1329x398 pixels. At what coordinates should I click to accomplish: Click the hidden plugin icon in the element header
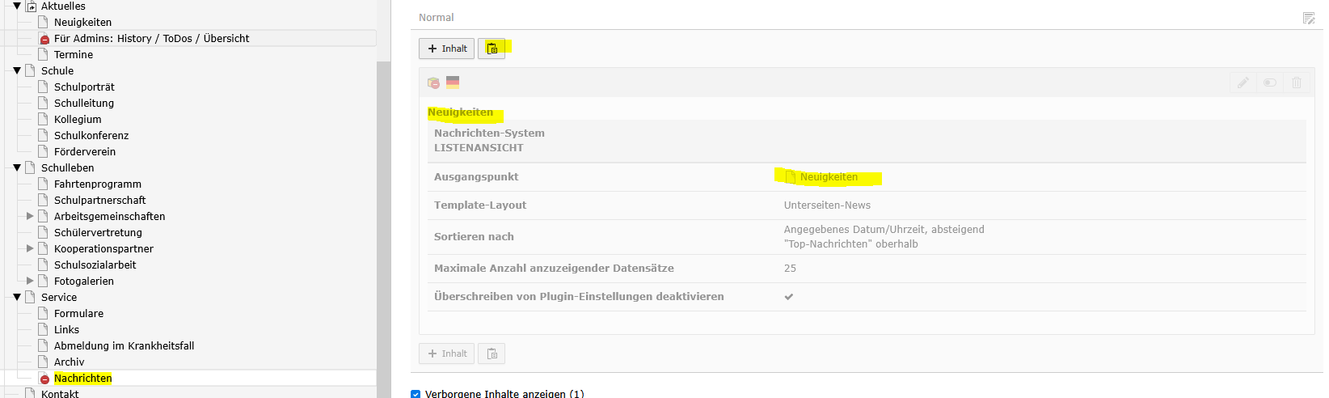(434, 83)
